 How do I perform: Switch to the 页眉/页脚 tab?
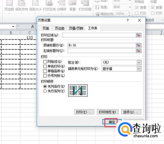tap(76, 28)
